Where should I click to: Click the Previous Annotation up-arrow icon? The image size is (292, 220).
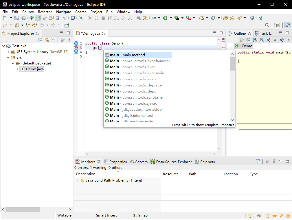tap(16, 25)
